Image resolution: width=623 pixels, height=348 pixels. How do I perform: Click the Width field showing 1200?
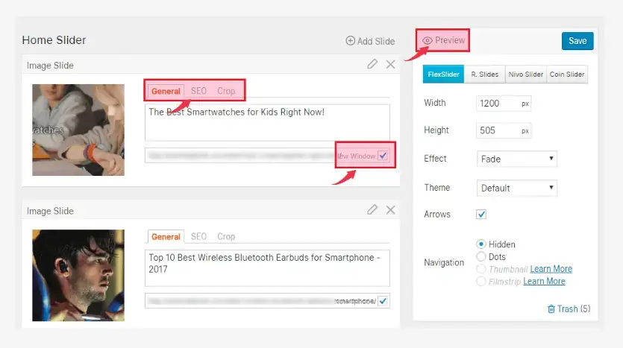[x=504, y=103]
